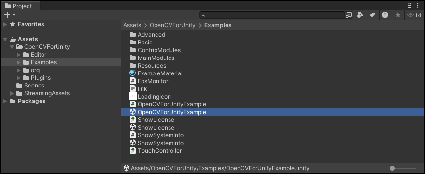Open the panel three-dot options menu

pyautogui.click(x=418, y=5)
